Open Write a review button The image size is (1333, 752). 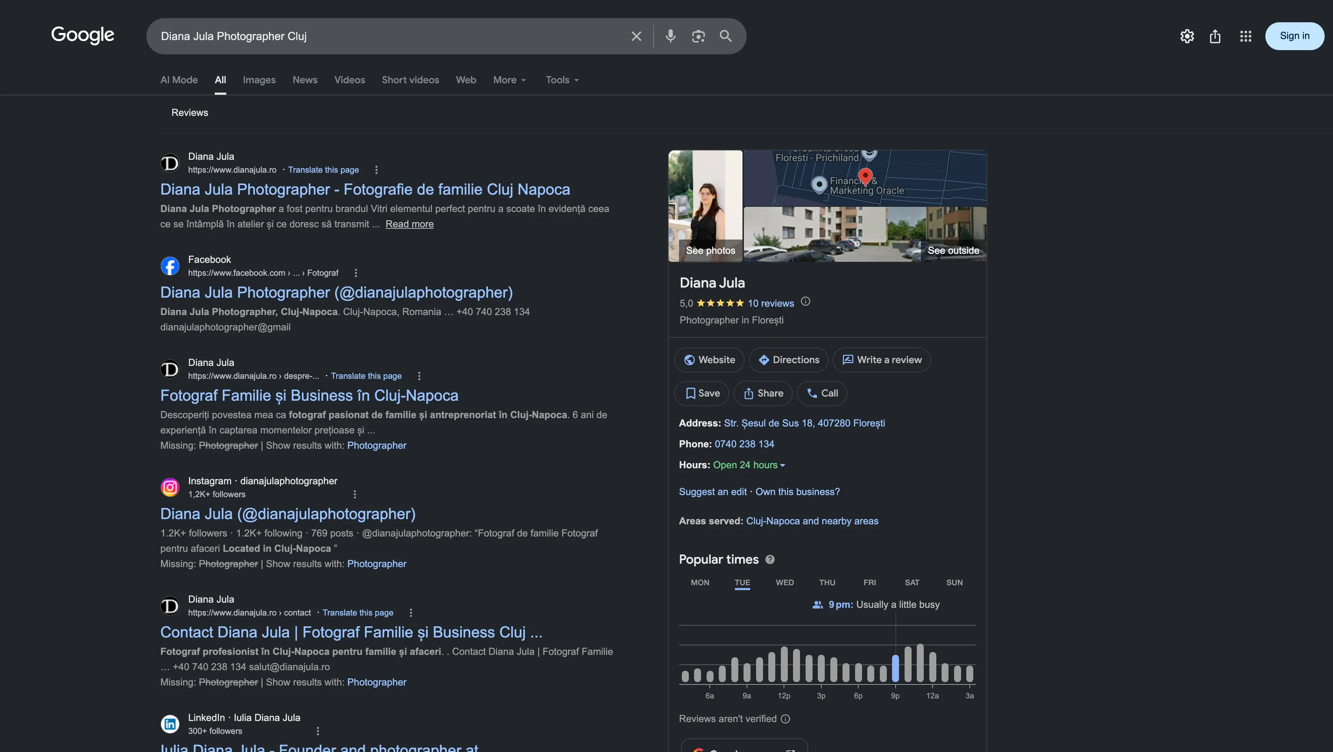point(881,360)
